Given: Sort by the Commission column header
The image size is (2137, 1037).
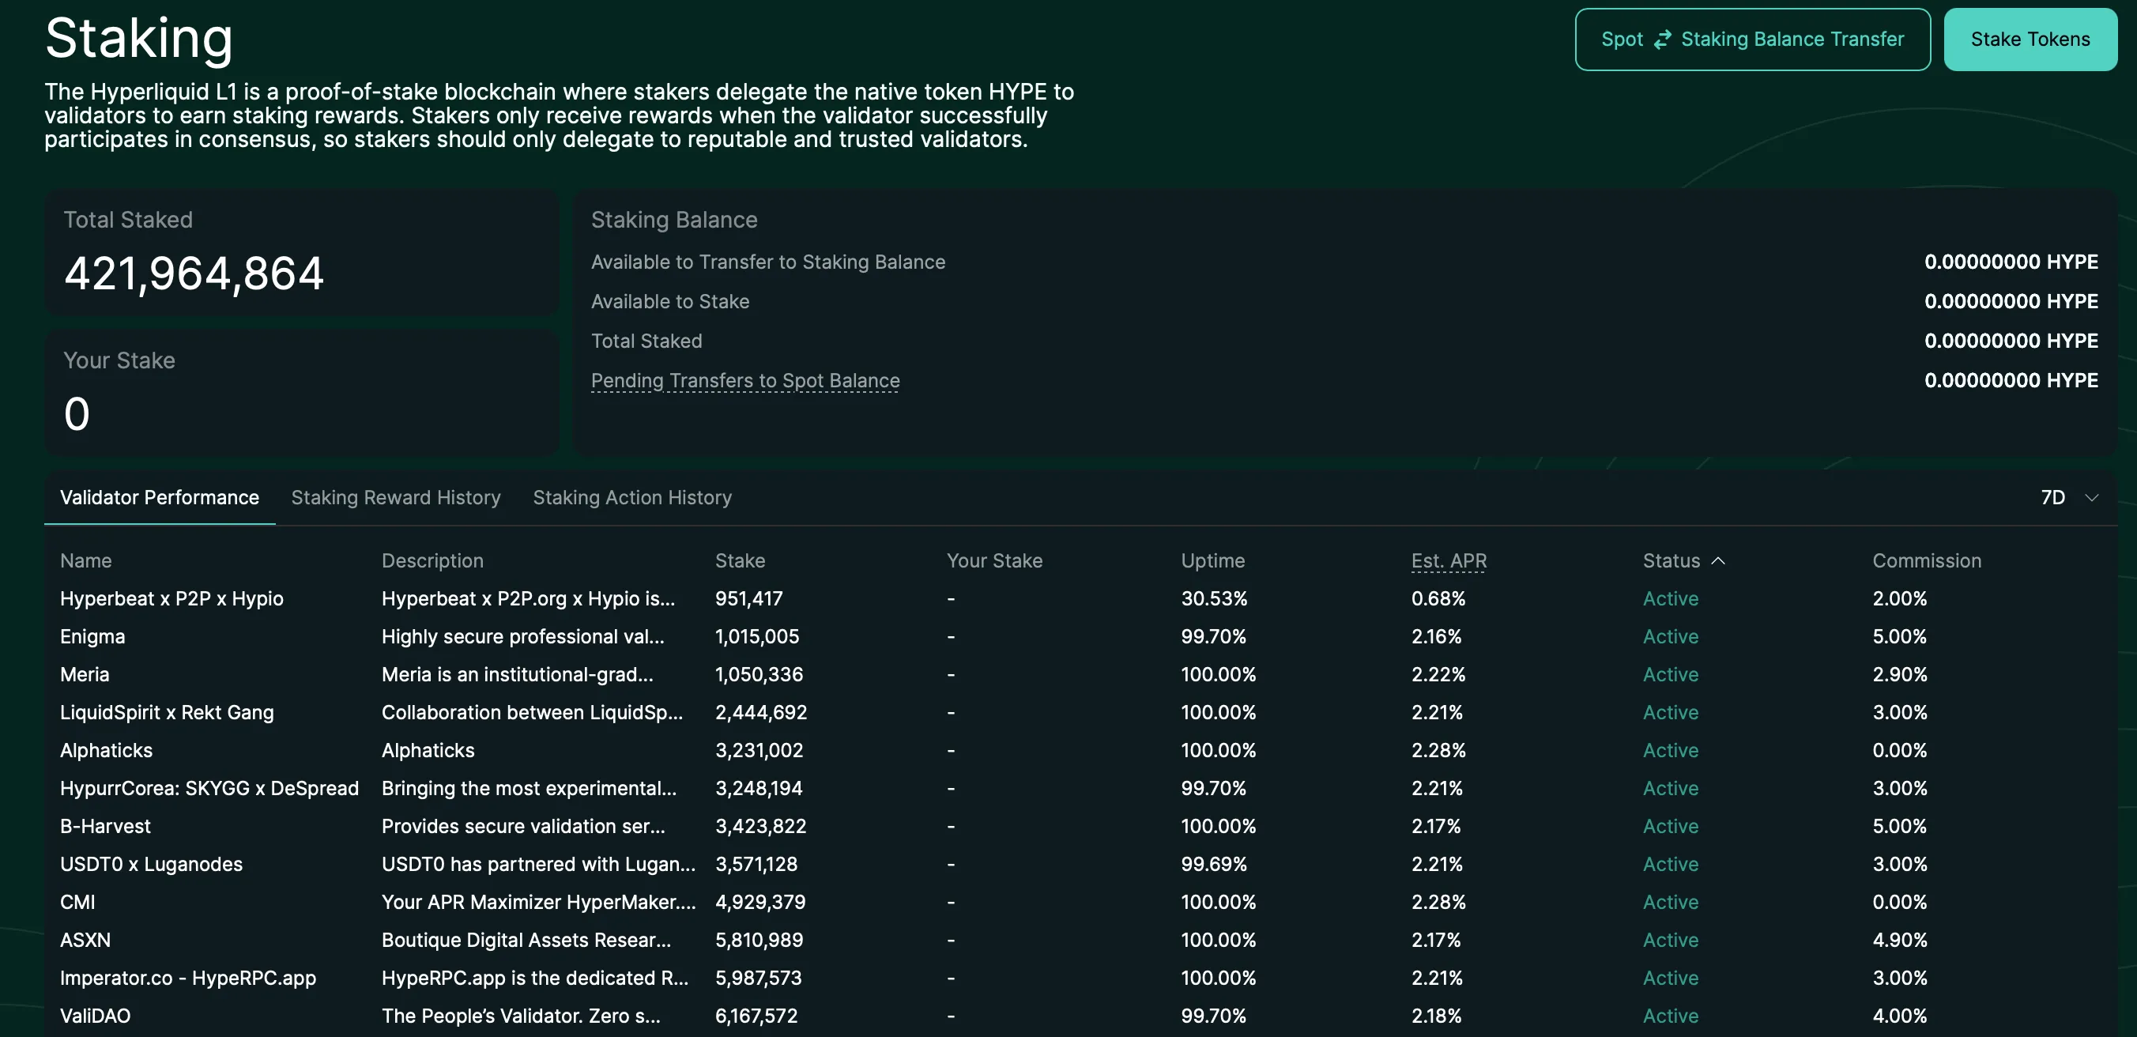Looking at the screenshot, I should point(1926,561).
